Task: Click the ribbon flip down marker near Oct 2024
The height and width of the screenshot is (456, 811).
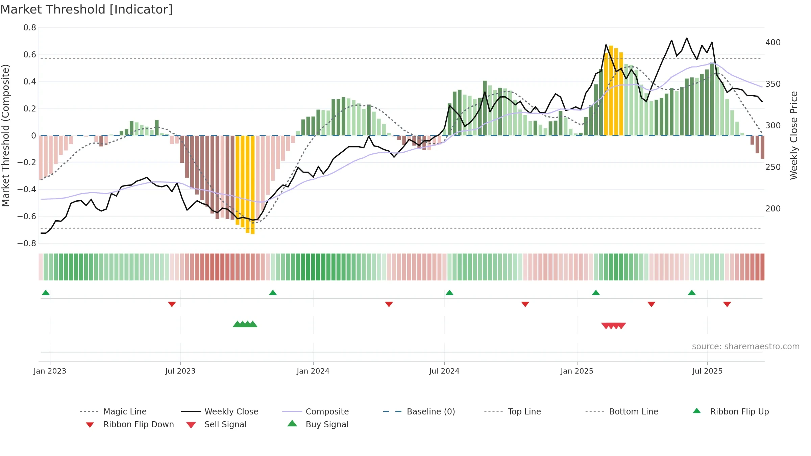Action: 525,304
